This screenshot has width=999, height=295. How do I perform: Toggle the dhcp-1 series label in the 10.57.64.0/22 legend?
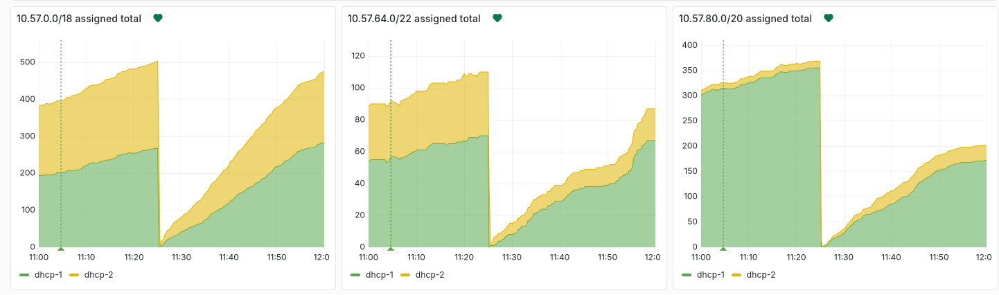(379, 275)
